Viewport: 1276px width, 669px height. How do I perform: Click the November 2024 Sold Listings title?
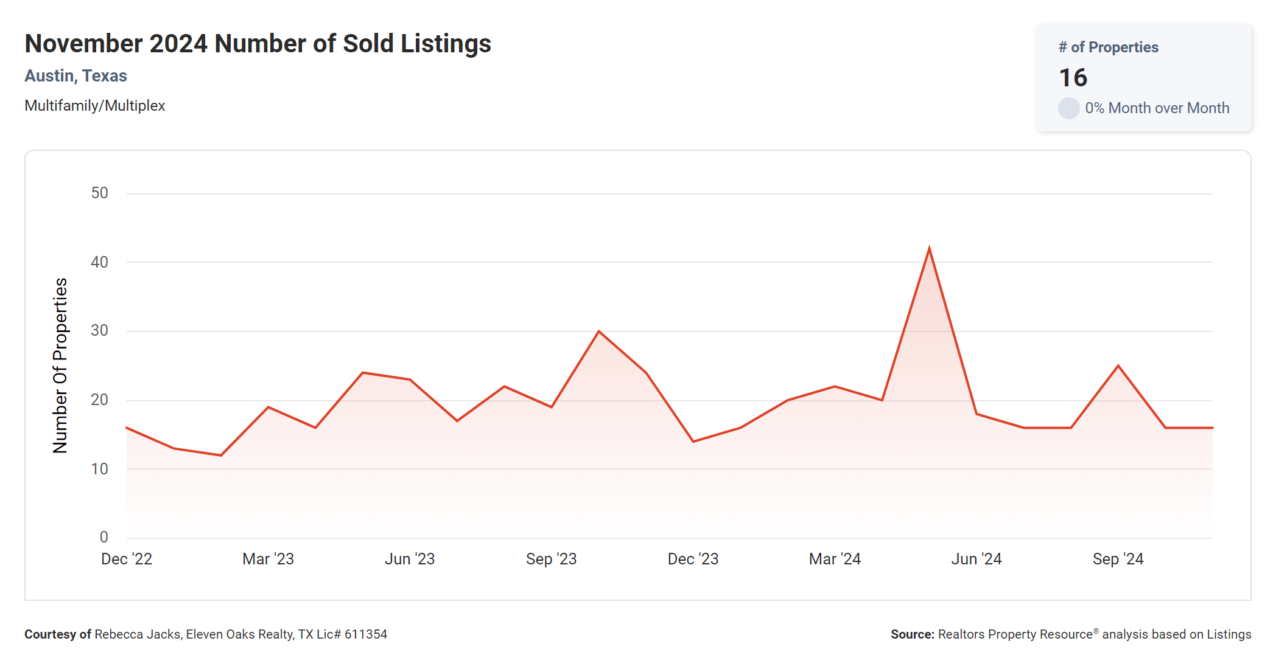pos(258,44)
